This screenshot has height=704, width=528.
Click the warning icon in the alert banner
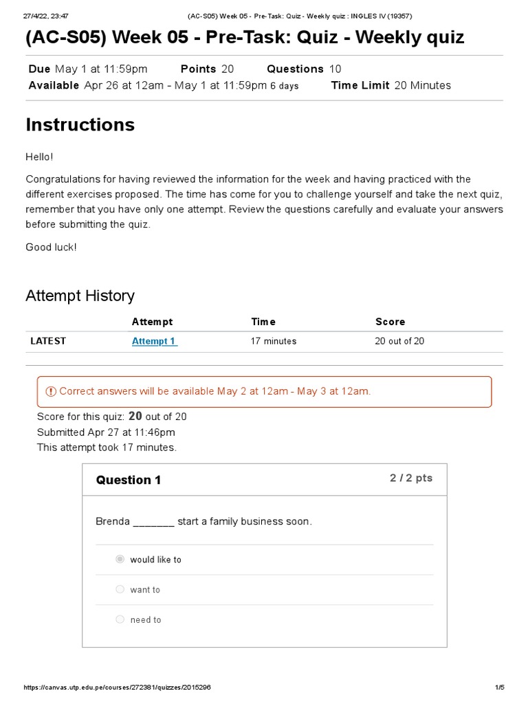[x=51, y=391]
